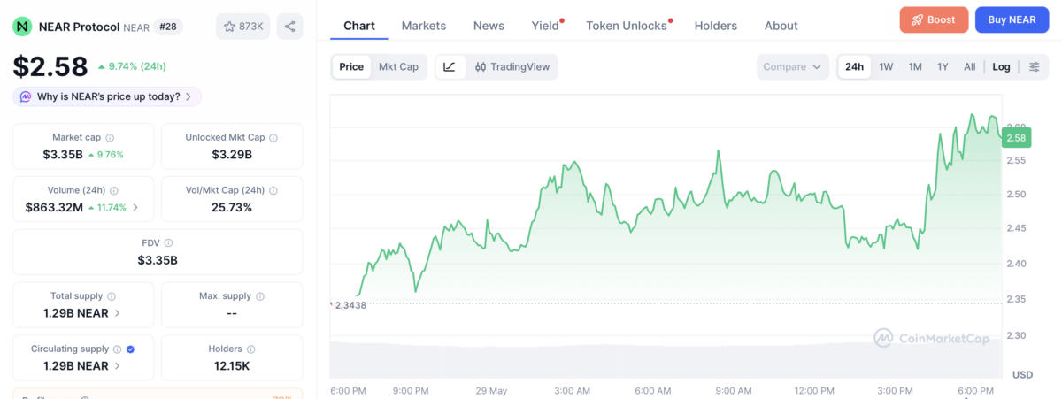The width and height of the screenshot is (1062, 399).
Task: Switch to line chart type icon
Action: pos(450,66)
